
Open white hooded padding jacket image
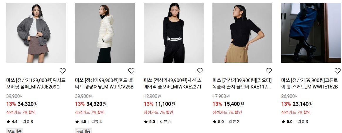(x=105, y=33)
